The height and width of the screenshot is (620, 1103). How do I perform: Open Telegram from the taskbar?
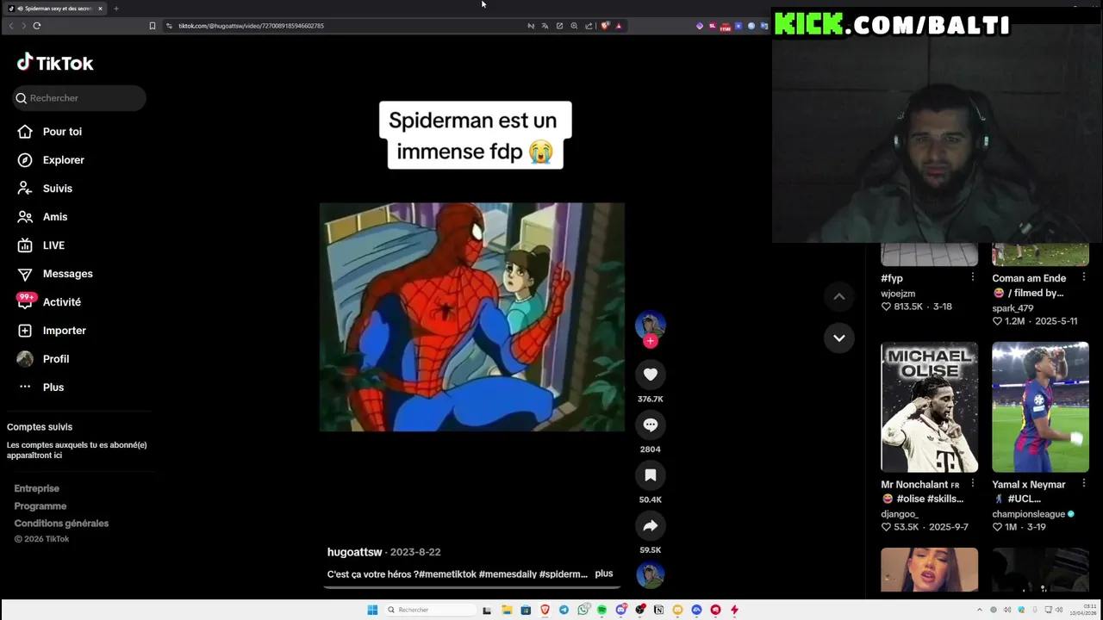pos(564,610)
